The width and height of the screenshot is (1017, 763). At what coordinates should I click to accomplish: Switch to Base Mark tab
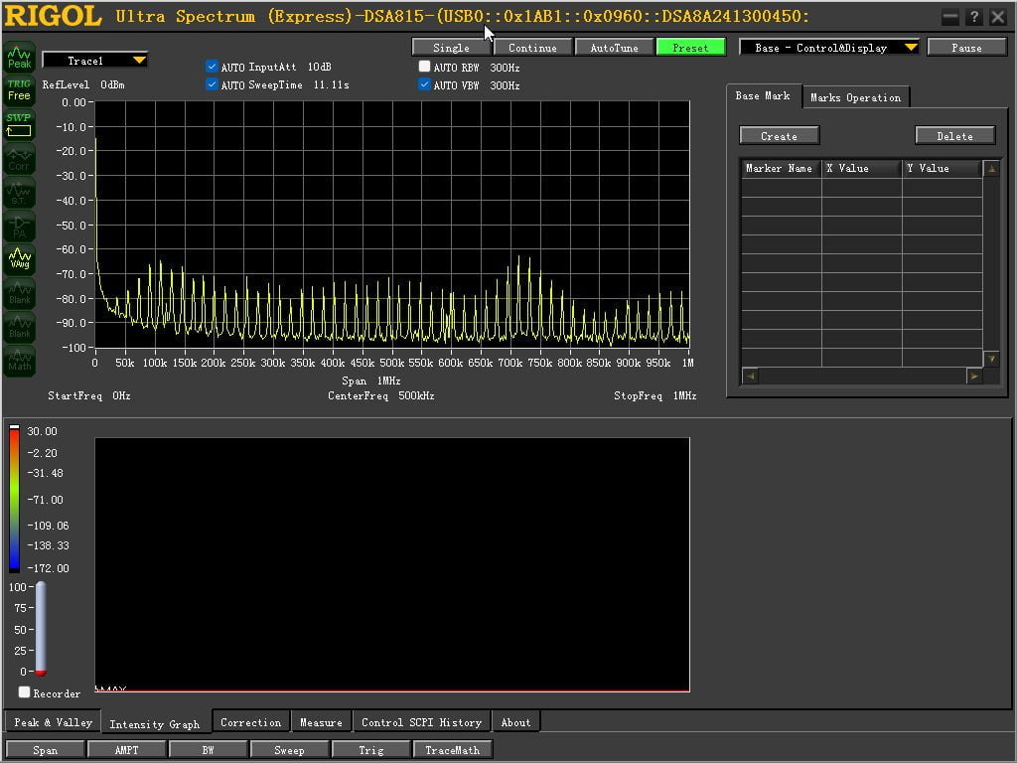[763, 96]
